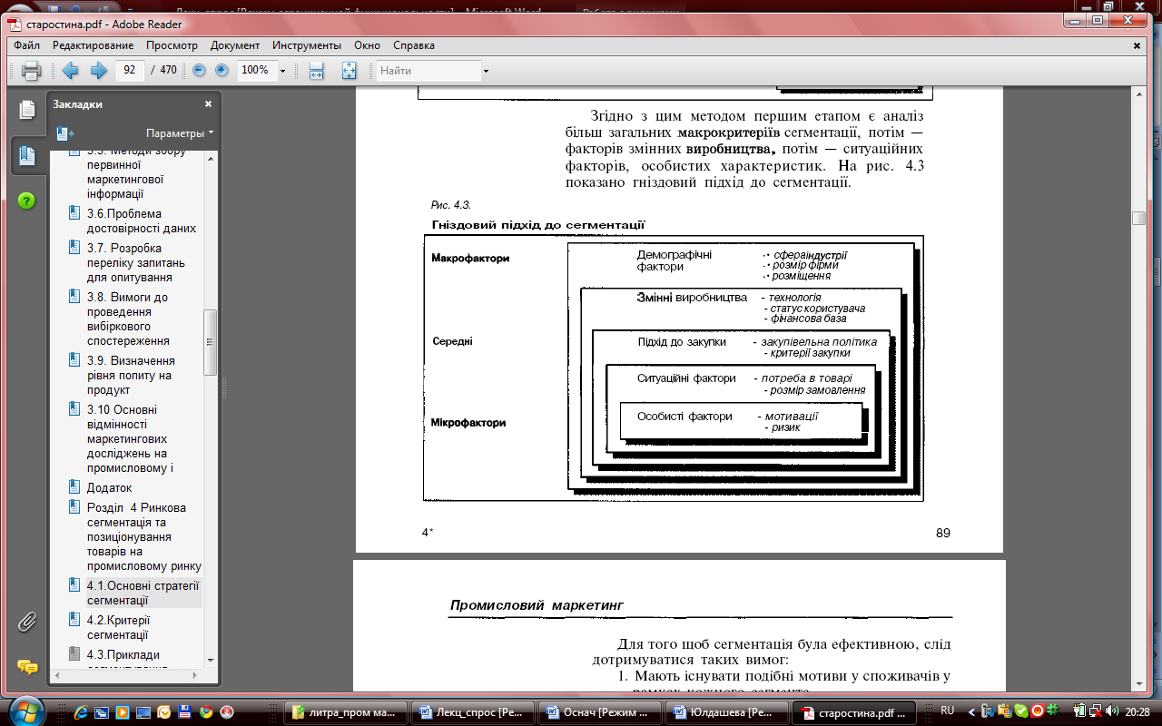Image resolution: width=1162 pixels, height=726 pixels.
Task: Go to the next page with the right arrow
Action: (x=99, y=71)
